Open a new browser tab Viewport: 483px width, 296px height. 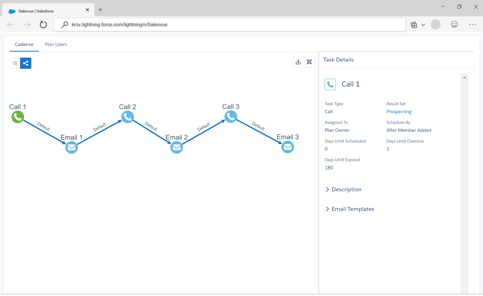pyautogui.click(x=100, y=9)
